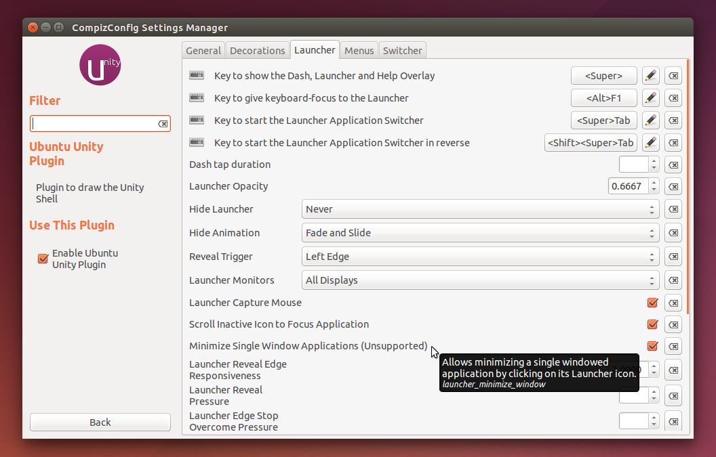Clear the Filter text field
The width and height of the screenshot is (716, 457).
tap(163, 124)
